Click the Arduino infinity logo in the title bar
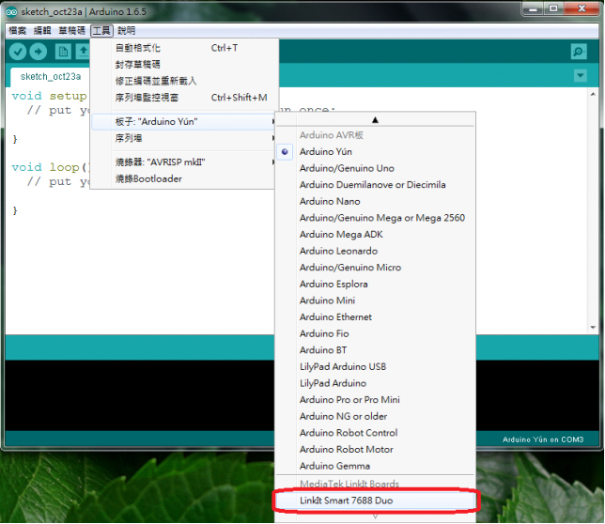The width and height of the screenshot is (605, 524). (x=11, y=12)
